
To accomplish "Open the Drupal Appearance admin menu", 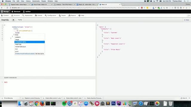I will [x=27, y=15].
